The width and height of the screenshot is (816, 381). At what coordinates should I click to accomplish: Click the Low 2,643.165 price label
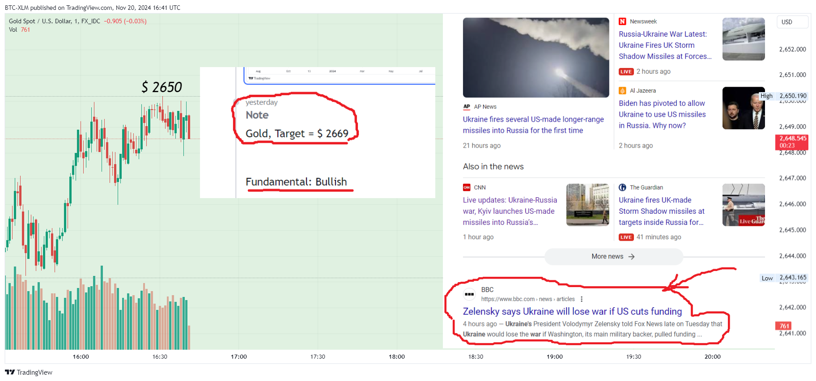point(784,278)
